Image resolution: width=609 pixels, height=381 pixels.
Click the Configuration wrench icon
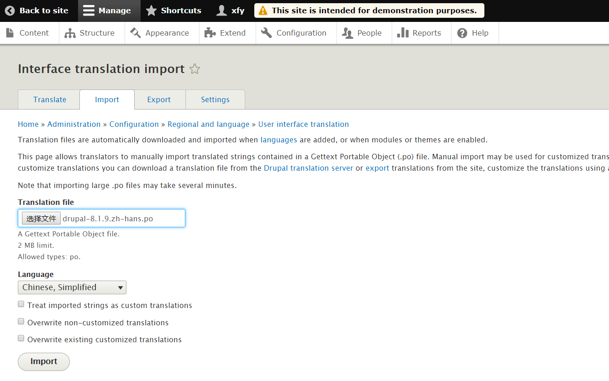266,32
